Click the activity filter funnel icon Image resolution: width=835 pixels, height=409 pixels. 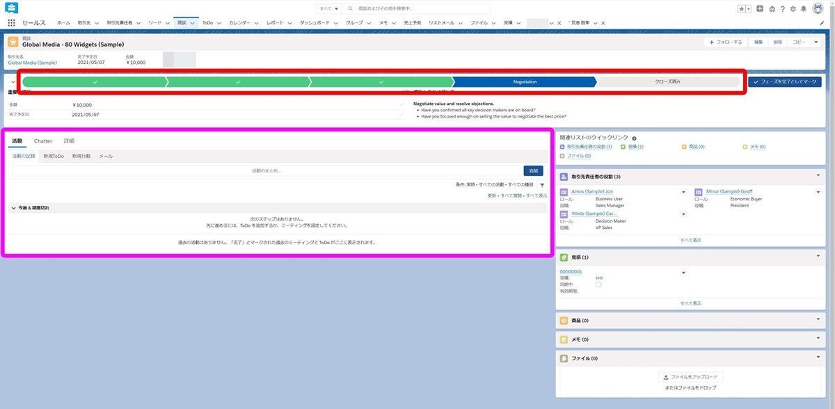coord(541,185)
